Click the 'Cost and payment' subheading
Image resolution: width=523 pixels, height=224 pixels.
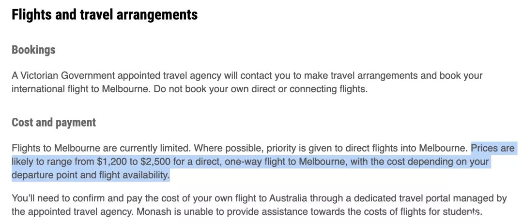click(x=54, y=122)
